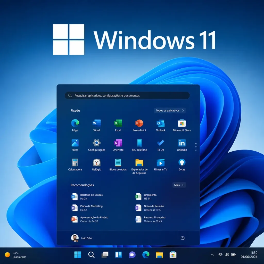Open Chat from the taskbar
Screen dimensions: 264x264
(x=132, y=255)
